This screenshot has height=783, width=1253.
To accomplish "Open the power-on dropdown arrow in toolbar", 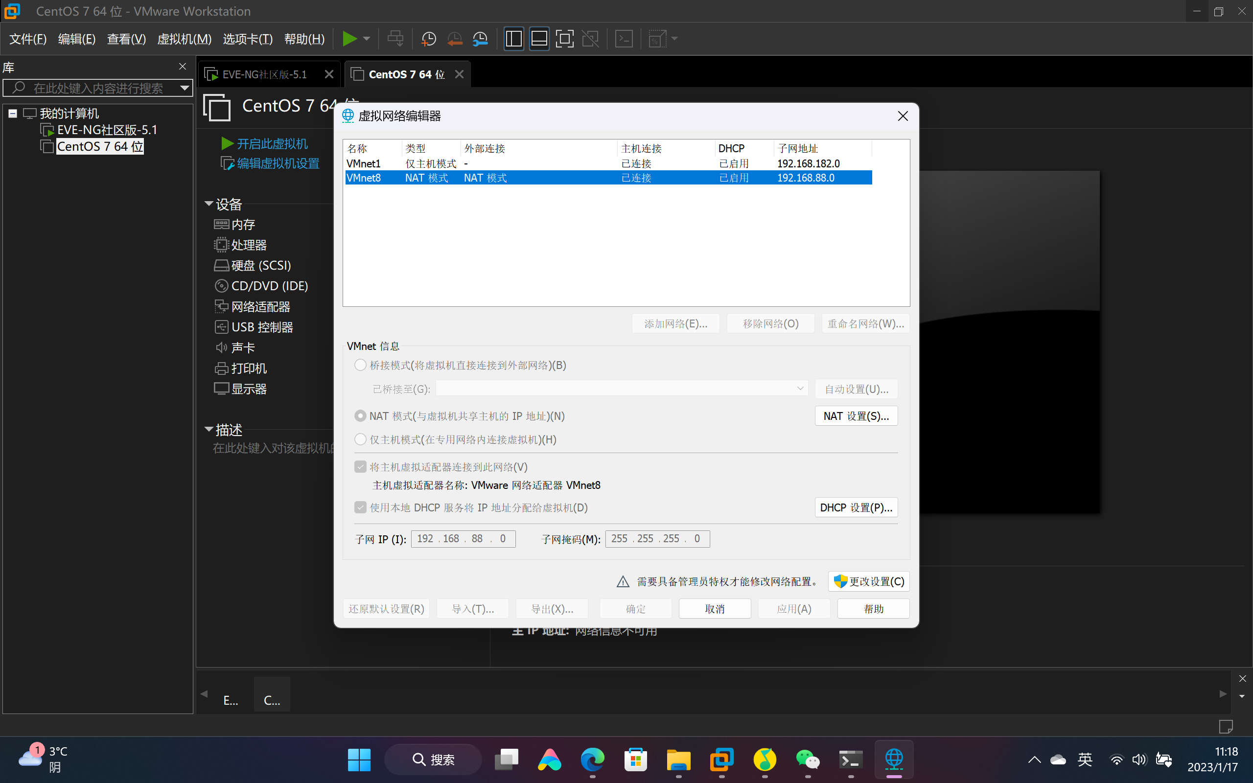I will pyautogui.click(x=367, y=39).
